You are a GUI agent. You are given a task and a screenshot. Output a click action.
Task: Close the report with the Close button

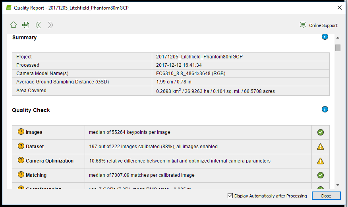click(326, 196)
